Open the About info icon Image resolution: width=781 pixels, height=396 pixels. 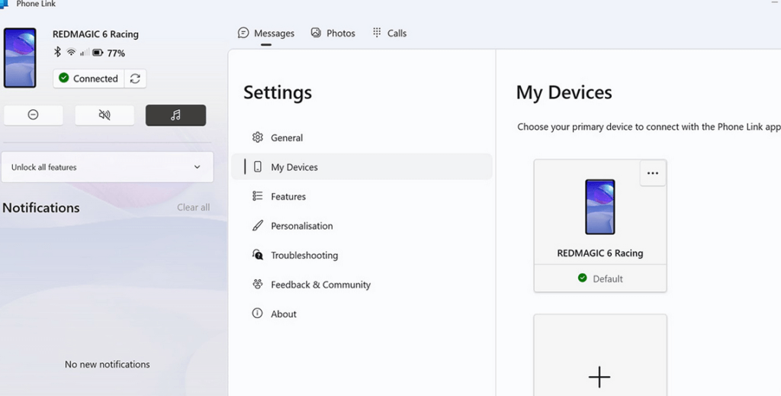tap(258, 314)
